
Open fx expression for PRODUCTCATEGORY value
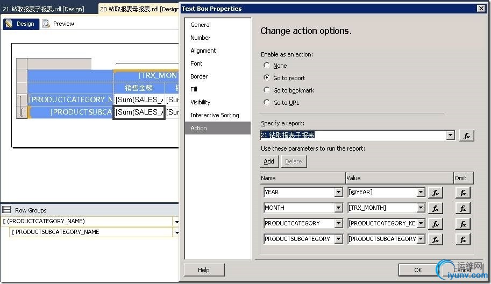pyautogui.click(x=435, y=224)
